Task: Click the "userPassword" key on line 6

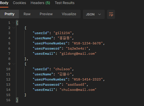Action: pos(47,48)
